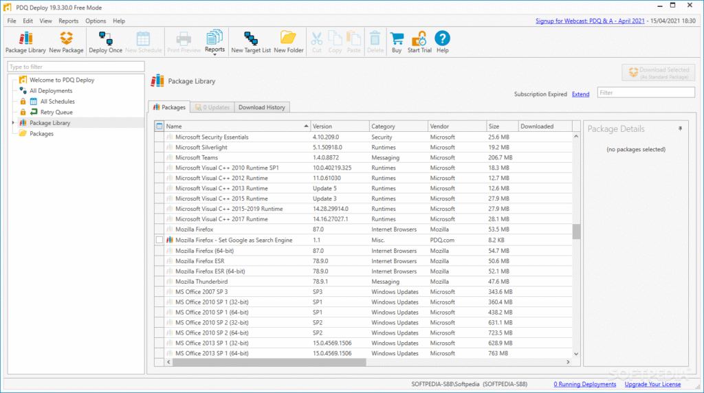Pin the Package Details panel
704x393 pixels.
click(681, 128)
